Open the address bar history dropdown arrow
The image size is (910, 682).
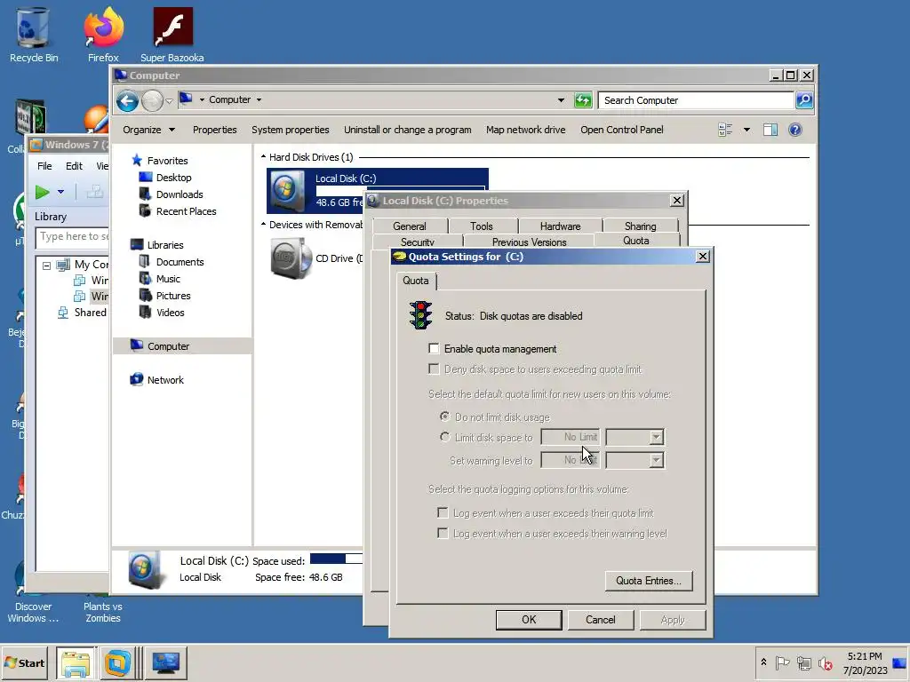[x=561, y=100]
